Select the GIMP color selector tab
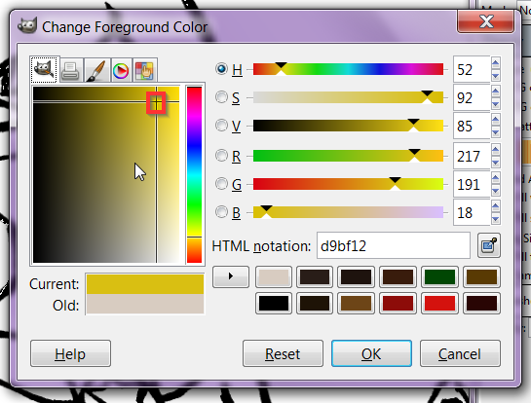The width and height of the screenshot is (531, 403). pyautogui.click(x=45, y=70)
